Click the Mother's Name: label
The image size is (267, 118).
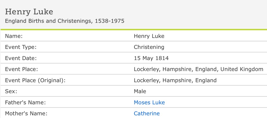click(26, 113)
